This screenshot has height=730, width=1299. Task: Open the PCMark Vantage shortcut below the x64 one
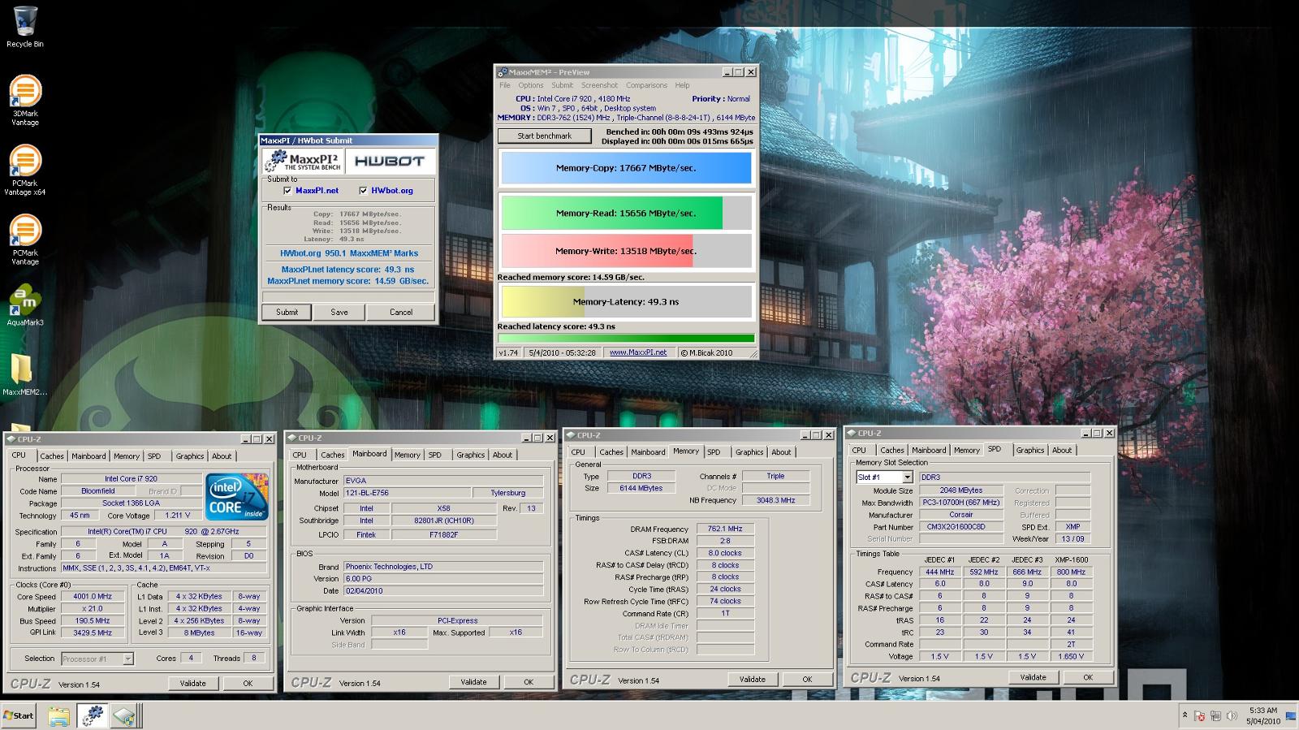coord(24,240)
